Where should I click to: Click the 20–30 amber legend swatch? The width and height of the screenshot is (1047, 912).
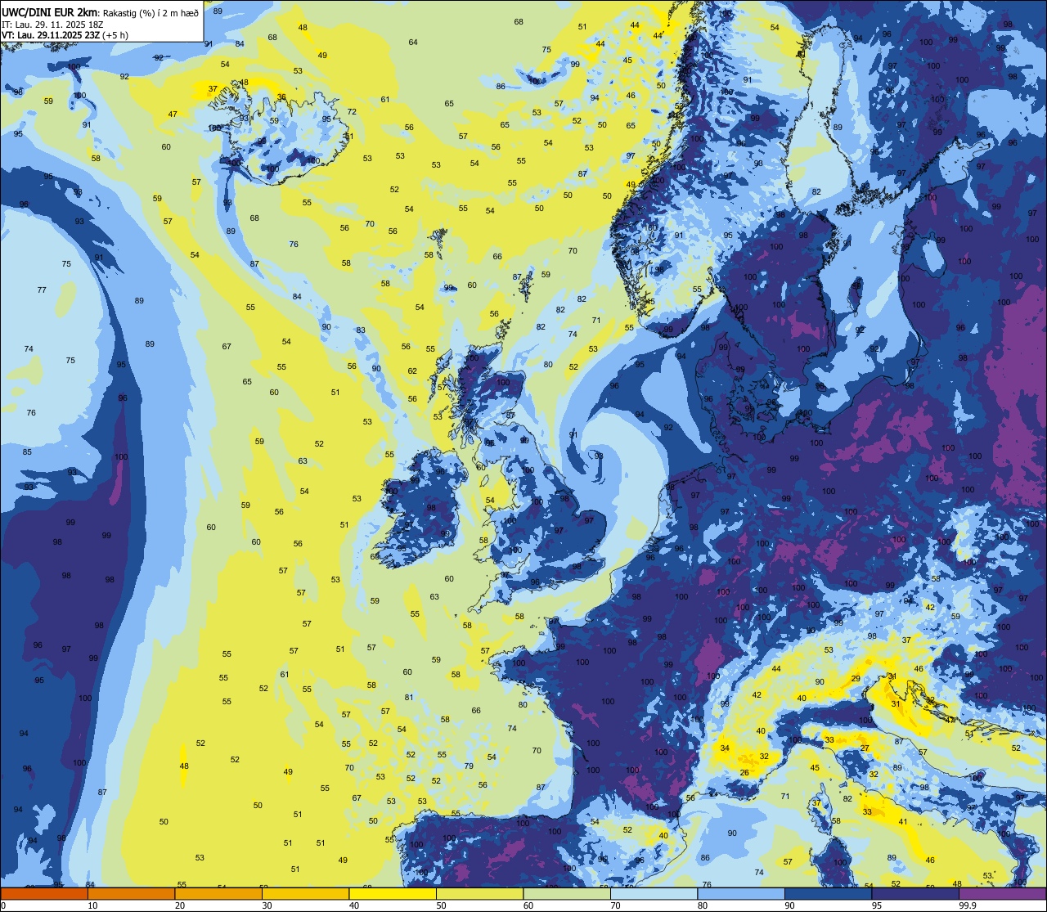[218, 893]
